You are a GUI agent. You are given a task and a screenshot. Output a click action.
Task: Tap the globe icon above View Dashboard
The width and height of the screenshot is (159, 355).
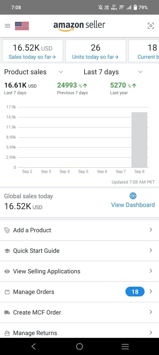tap(133, 196)
